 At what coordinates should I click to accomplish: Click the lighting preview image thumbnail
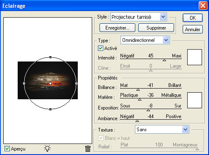[x=48, y=80]
